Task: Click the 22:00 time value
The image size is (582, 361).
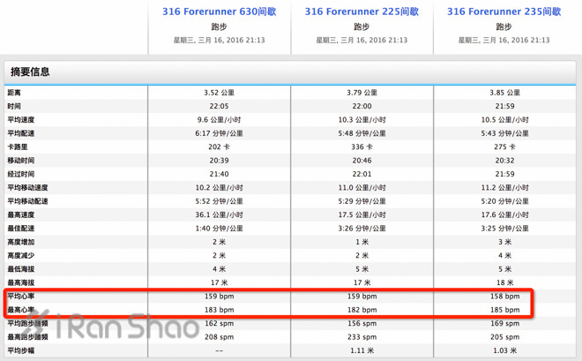Action: tap(362, 106)
